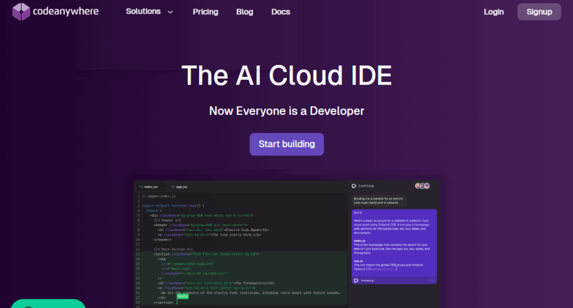Click the green Ask badge in the code editor
The image size is (573, 308).
[183, 296]
